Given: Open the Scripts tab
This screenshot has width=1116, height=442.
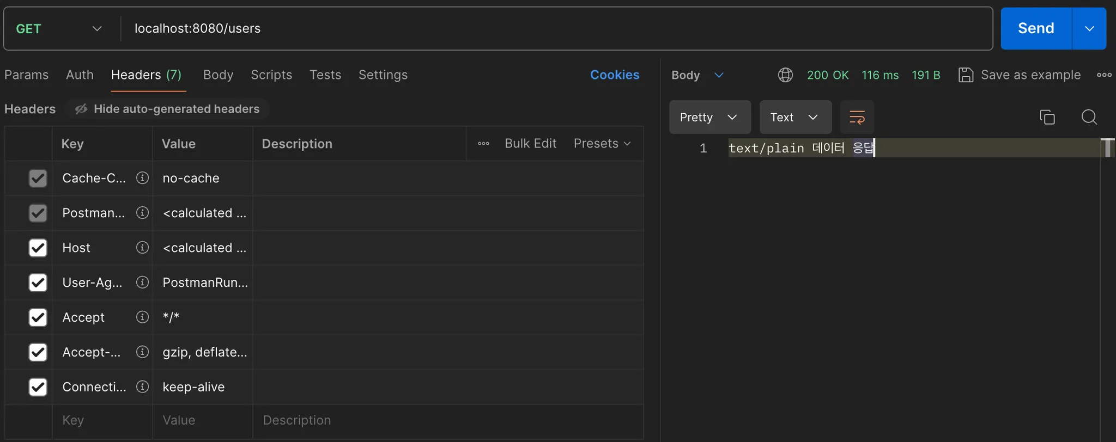Looking at the screenshot, I should pos(271,75).
